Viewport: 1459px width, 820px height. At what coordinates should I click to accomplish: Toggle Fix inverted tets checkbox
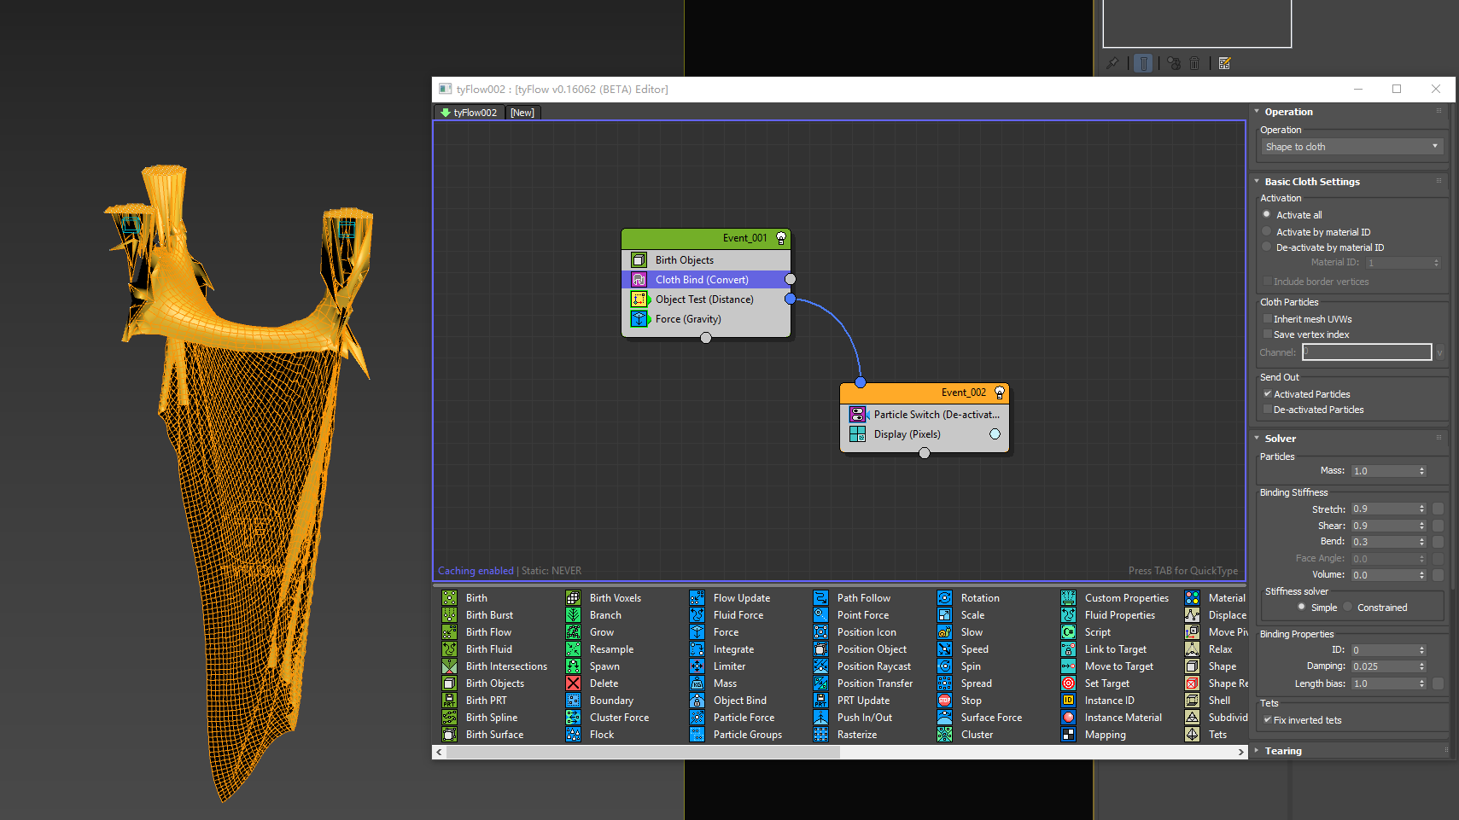click(1268, 720)
